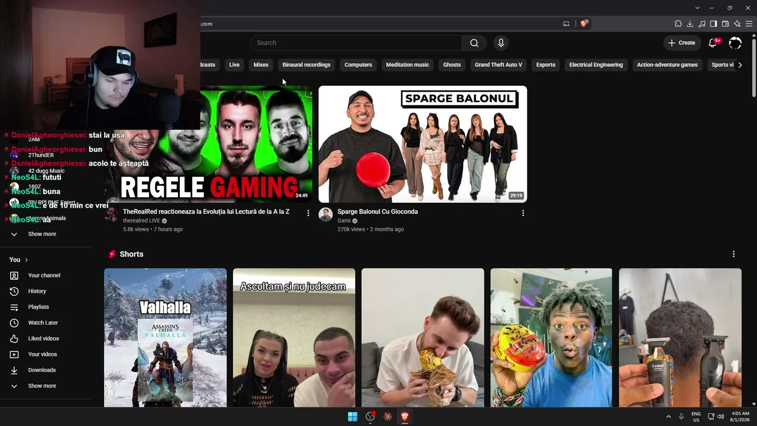Go to Your channel in sidebar
This screenshot has width=757, height=426.
point(46,275)
